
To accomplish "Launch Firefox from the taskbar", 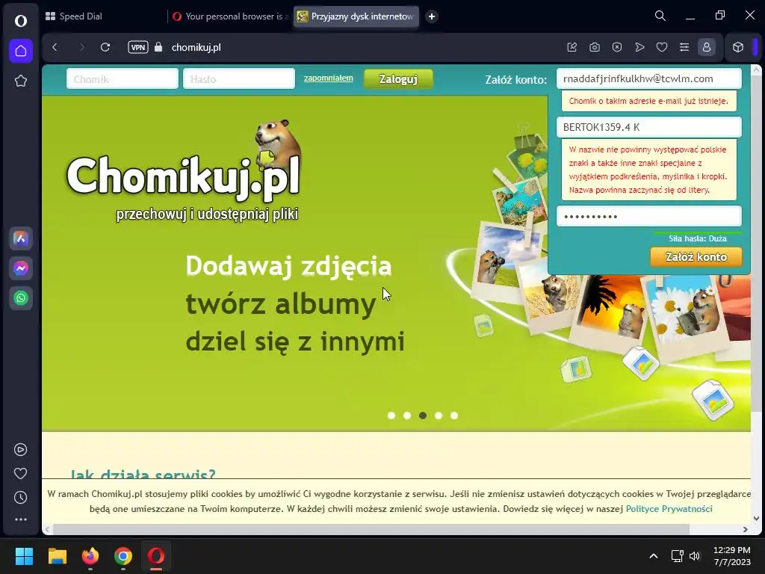I will pos(90,556).
